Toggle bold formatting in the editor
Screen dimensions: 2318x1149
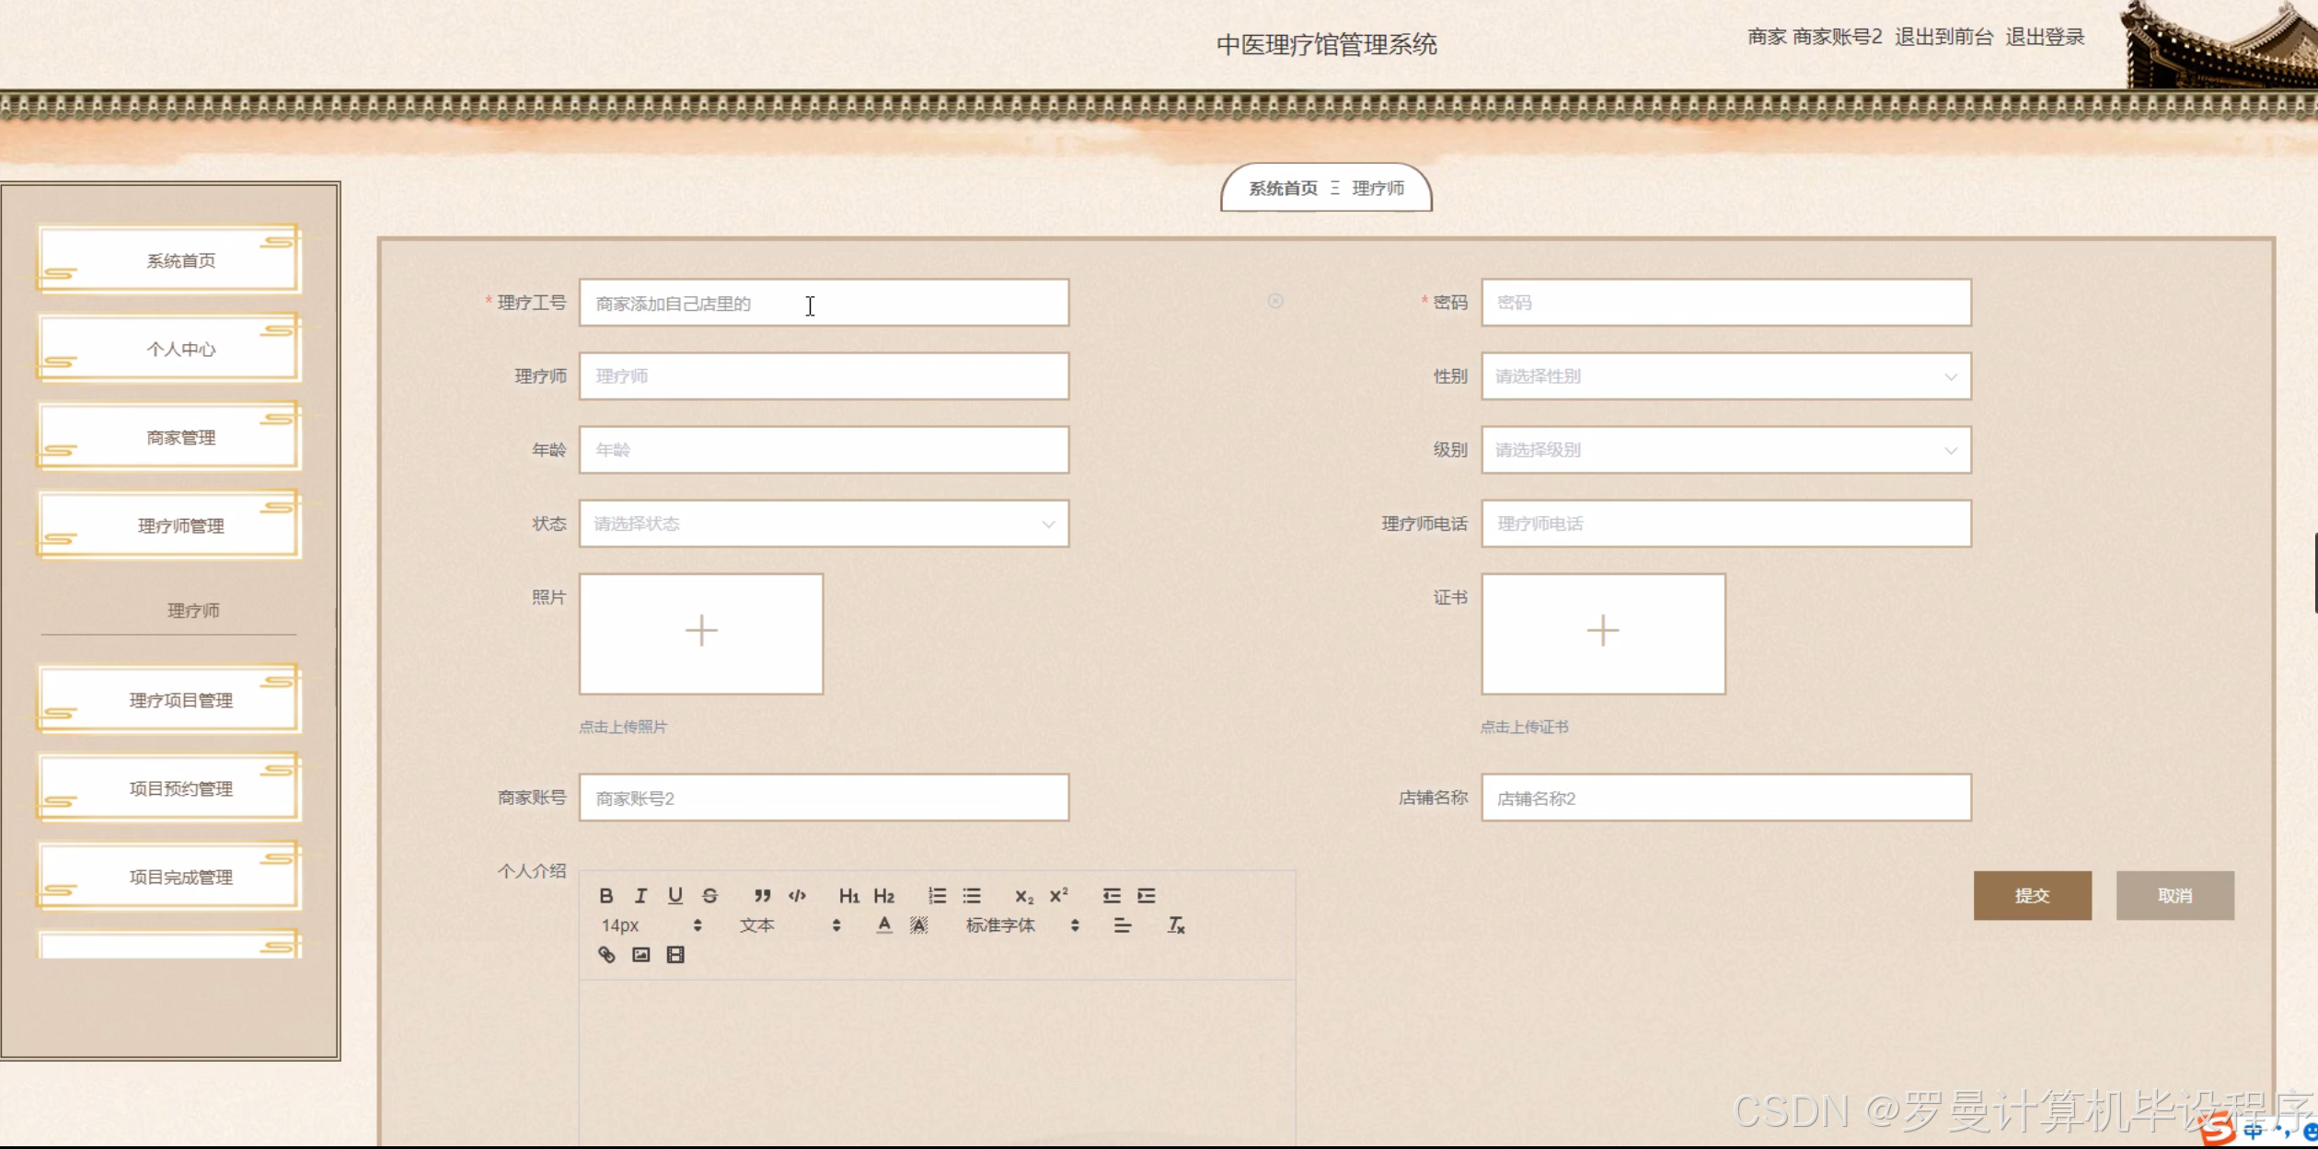[605, 895]
